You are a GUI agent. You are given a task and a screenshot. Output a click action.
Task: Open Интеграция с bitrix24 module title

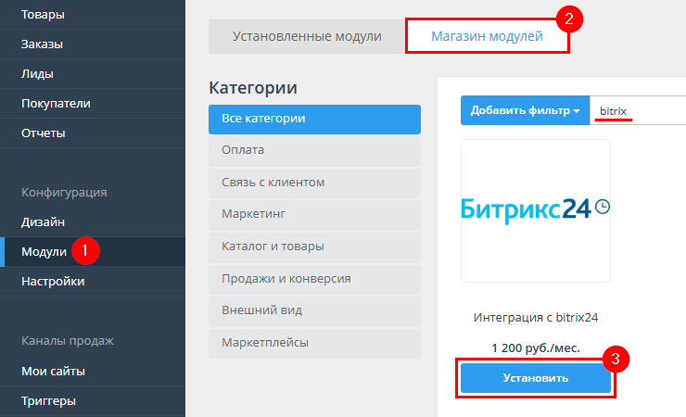tap(536, 317)
